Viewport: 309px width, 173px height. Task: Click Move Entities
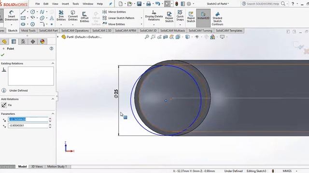114,24
